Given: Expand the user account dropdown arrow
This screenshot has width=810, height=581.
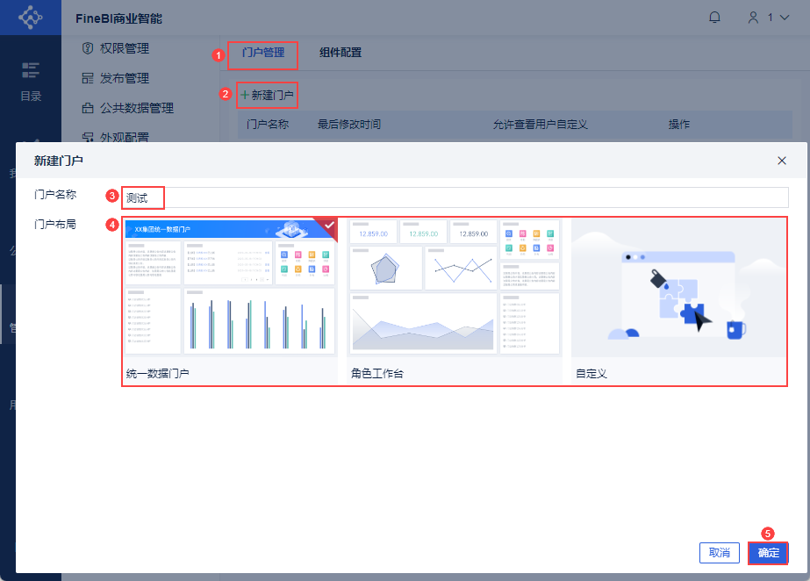Looking at the screenshot, I should (x=785, y=18).
